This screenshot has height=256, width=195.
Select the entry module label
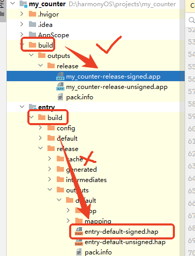(46, 107)
